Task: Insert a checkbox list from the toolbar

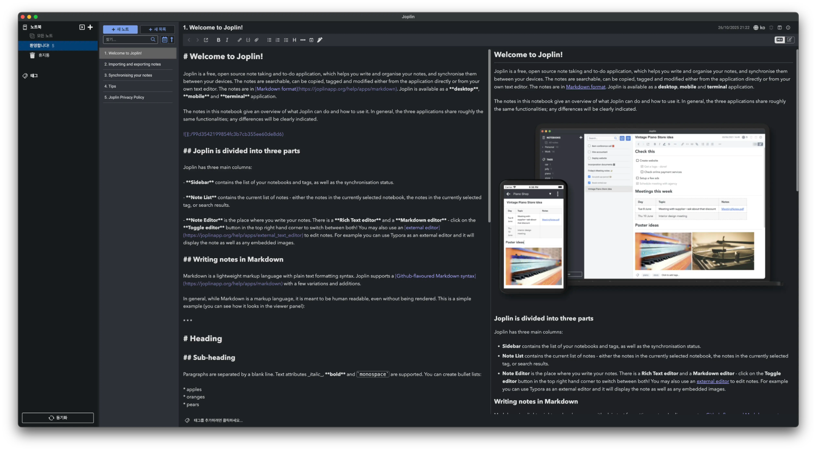Action: click(x=286, y=40)
